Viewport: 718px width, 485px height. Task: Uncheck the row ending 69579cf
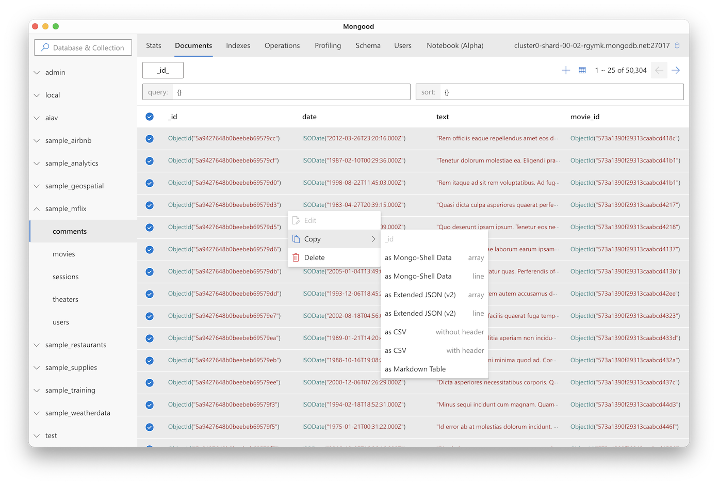tap(150, 160)
